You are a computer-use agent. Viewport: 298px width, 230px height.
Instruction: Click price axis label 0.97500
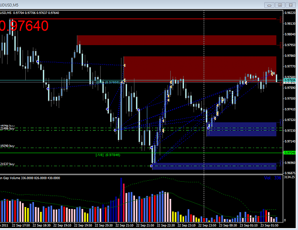(290, 99)
